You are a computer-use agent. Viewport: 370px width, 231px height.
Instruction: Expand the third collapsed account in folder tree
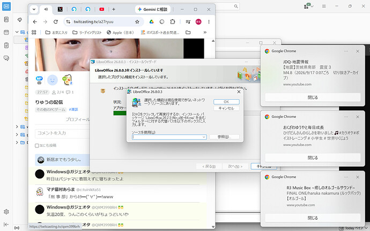[x=17, y=135]
